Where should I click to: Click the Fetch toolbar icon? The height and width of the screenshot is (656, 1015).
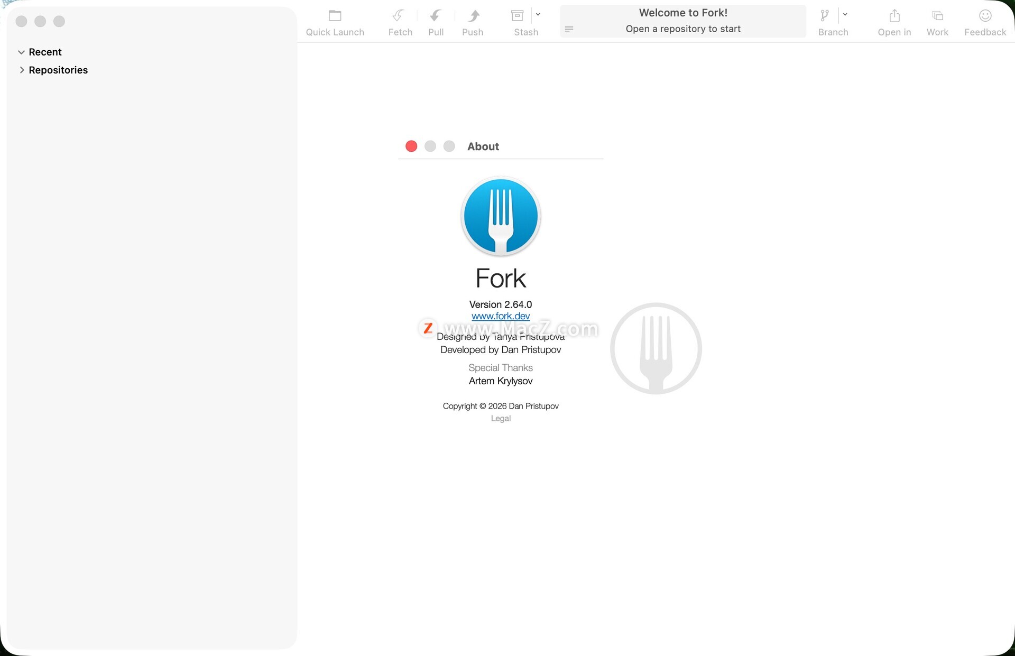pos(399,16)
